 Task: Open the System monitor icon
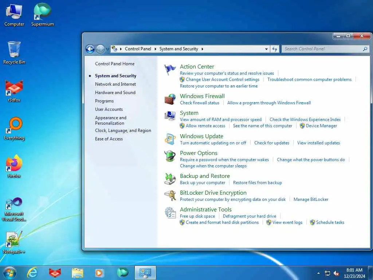click(170, 116)
